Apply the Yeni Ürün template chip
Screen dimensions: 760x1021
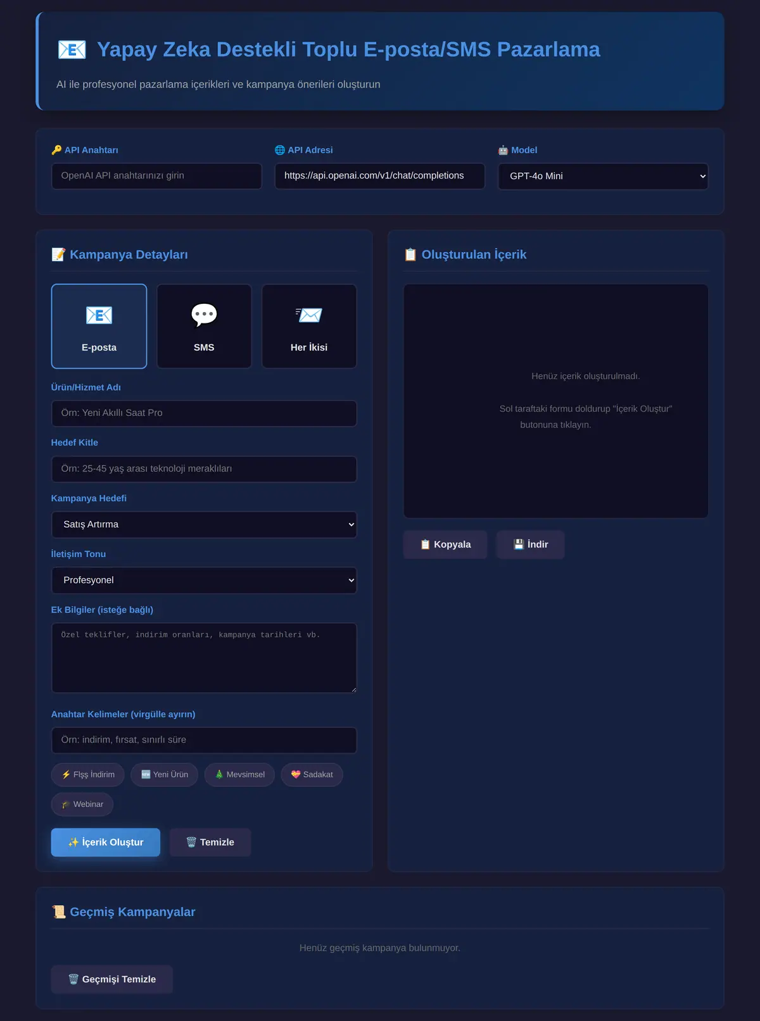click(x=165, y=775)
